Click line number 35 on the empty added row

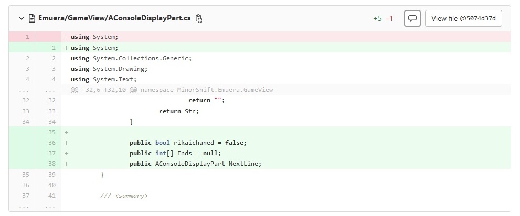[51, 132]
